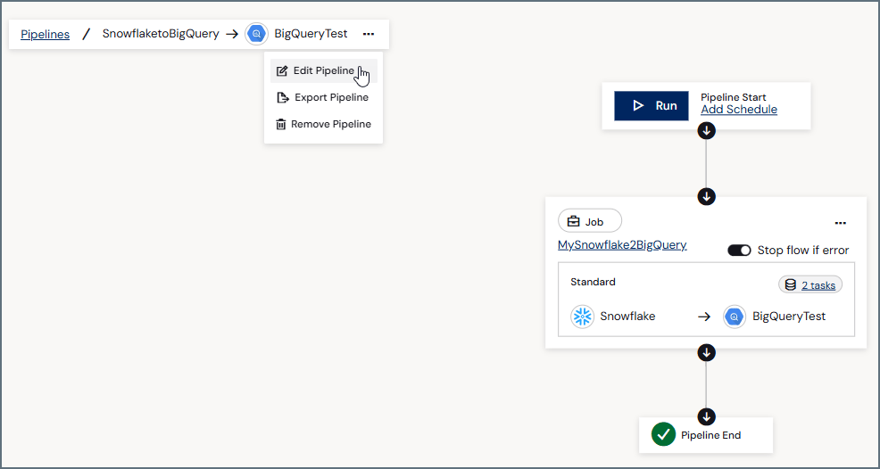Click the BigQueryTest name in the breadcrumb
Screen dimensions: 880x469
point(311,34)
